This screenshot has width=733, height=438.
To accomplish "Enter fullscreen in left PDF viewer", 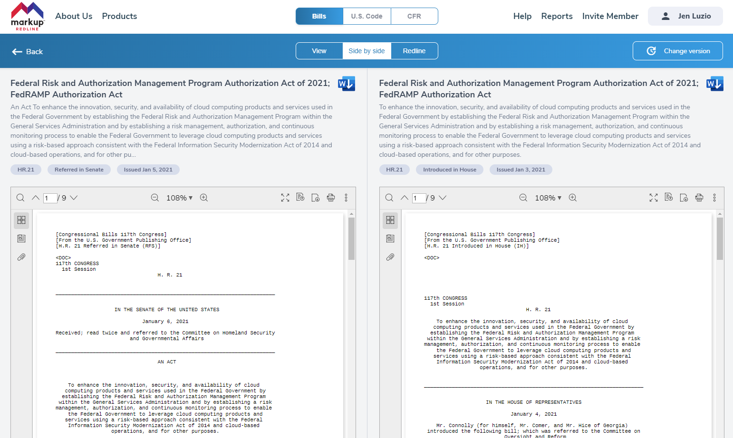I will tap(285, 198).
